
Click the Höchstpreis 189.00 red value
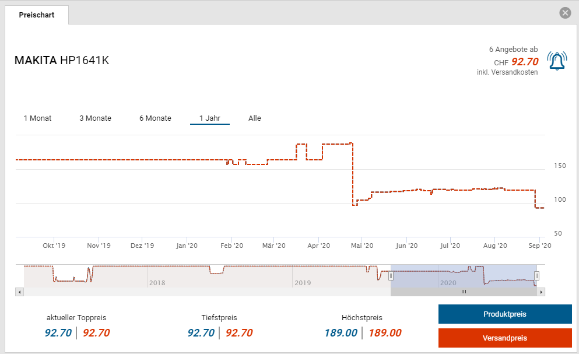click(385, 333)
